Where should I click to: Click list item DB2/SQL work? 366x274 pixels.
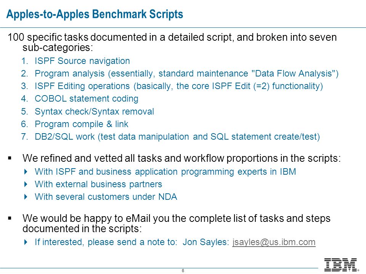coord(177,137)
